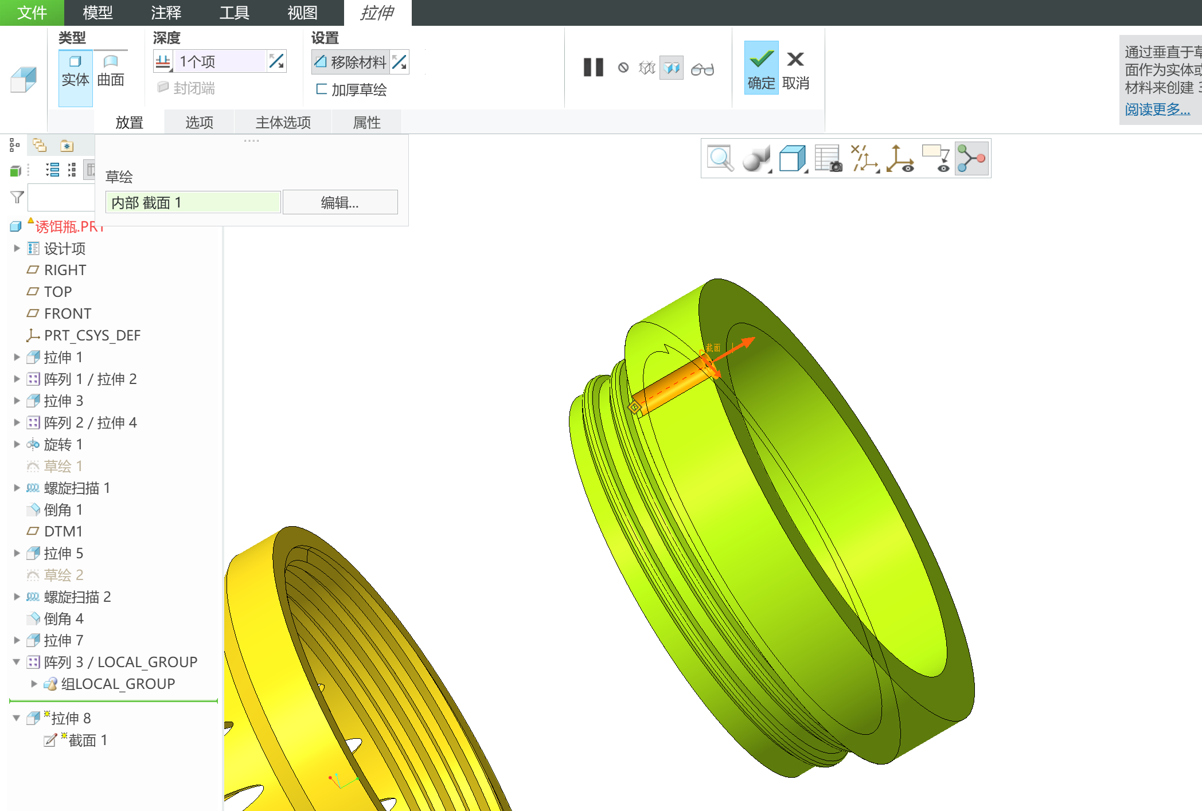1202x811 pixels.
Task: Select the RIGHT datum plane
Action: (x=56, y=270)
